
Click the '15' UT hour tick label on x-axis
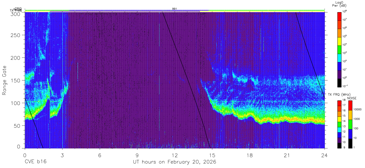point(212,155)
